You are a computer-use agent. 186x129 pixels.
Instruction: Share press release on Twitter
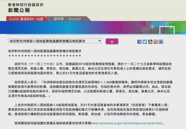[145, 42]
